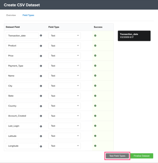The image size is (158, 163).
Task: Click info icon next to Latitude field
Action: (x=41, y=136)
